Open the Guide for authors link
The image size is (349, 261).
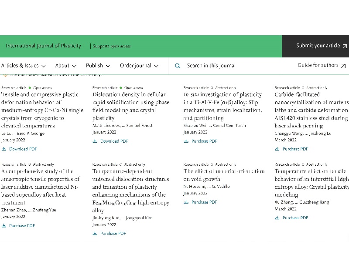pos(318,65)
